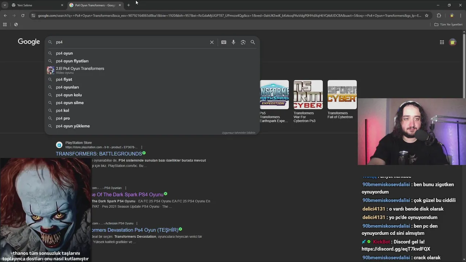The image size is (466, 262).
Task: Go back to the previous page
Action: 5,16
